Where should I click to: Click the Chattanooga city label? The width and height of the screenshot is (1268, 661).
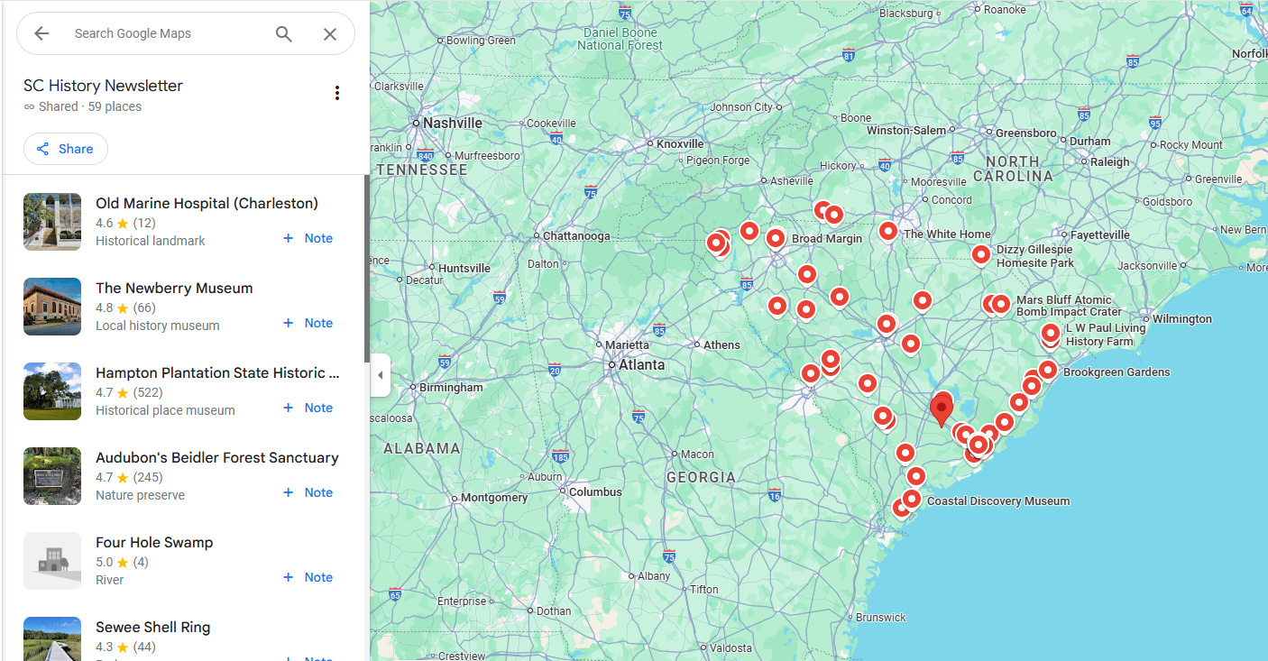(576, 236)
